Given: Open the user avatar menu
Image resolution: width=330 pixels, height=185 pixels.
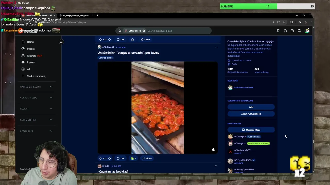Looking at the screenshot, I should click(307, 31).
